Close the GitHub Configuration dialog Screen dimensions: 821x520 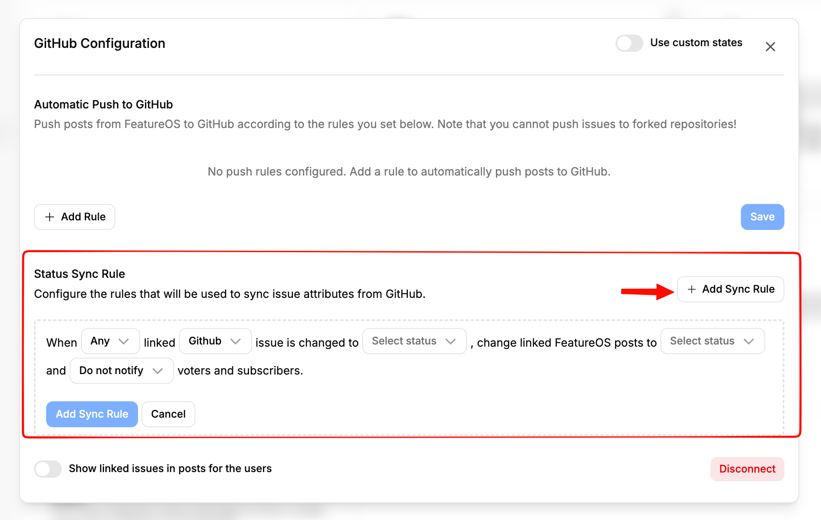[770, 47]
